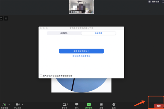Click the green shield security icon
Image resolution: width=164 pixels, height=109 pixels.
coord(6,18)
